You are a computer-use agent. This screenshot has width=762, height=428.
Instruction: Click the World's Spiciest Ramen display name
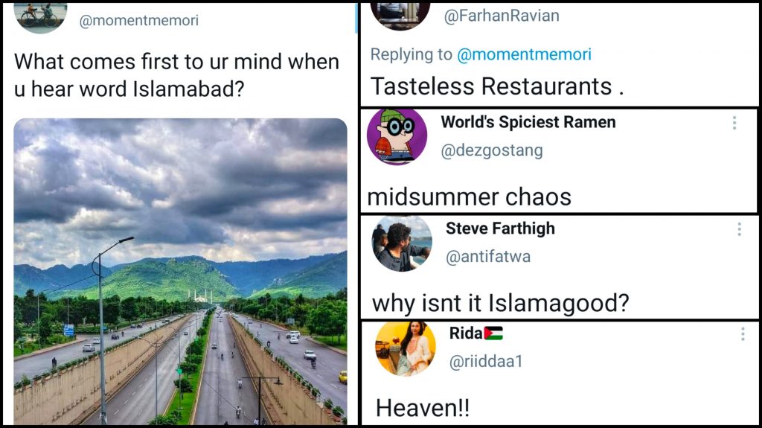[528, 122]
